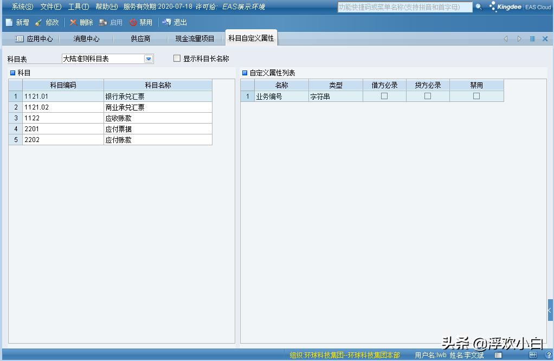Check 借方必录 for 业务编号 attribute

384,96
